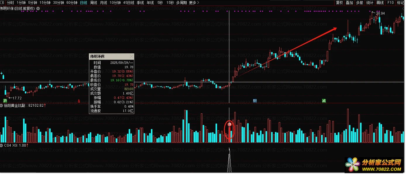Open the CS4 indicator settings circle
This screenshot has height=174, width=406.
pyautogui.click(x=2, y=145)
